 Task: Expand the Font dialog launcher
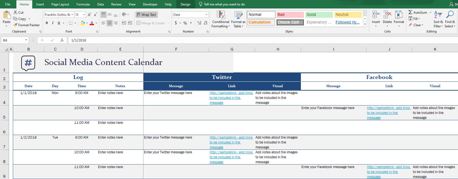pyautogui.click(x=97, y=32)
